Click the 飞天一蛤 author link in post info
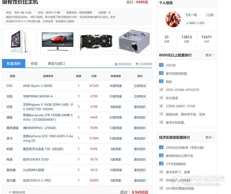The width and height of the screenshot is (231, 194). pyautogui.click(x=19, y=12)
